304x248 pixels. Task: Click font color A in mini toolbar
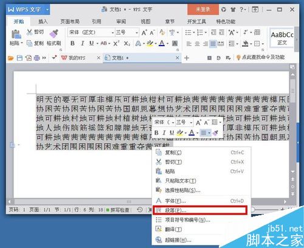[x=192, y=133]
